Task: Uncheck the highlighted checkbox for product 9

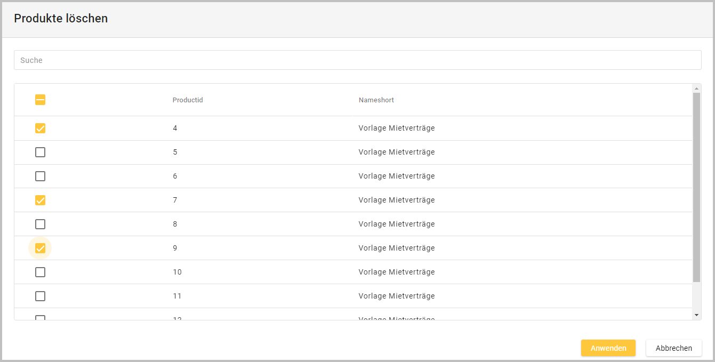Action: (x=40, y=248)
